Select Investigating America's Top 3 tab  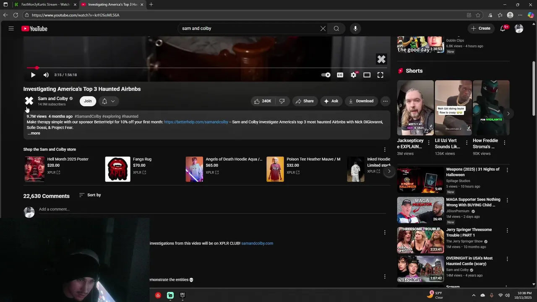pyautogui.click(x=112, y=5)
